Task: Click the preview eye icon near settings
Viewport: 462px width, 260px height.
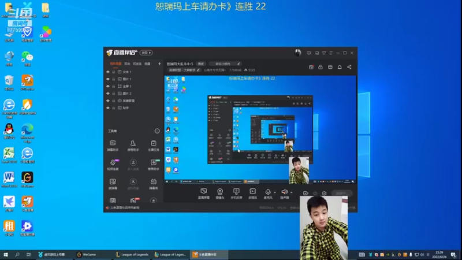Action: point(315,194)
